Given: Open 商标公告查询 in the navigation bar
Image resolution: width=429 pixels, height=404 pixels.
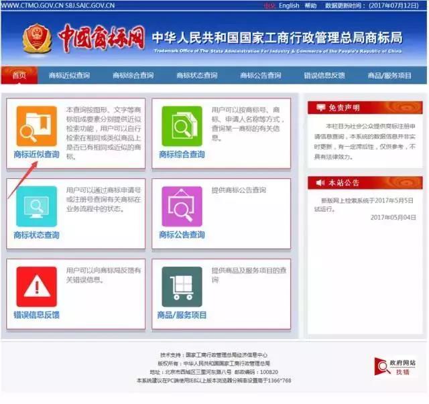Looking at the screenshot, I should 261,76.
